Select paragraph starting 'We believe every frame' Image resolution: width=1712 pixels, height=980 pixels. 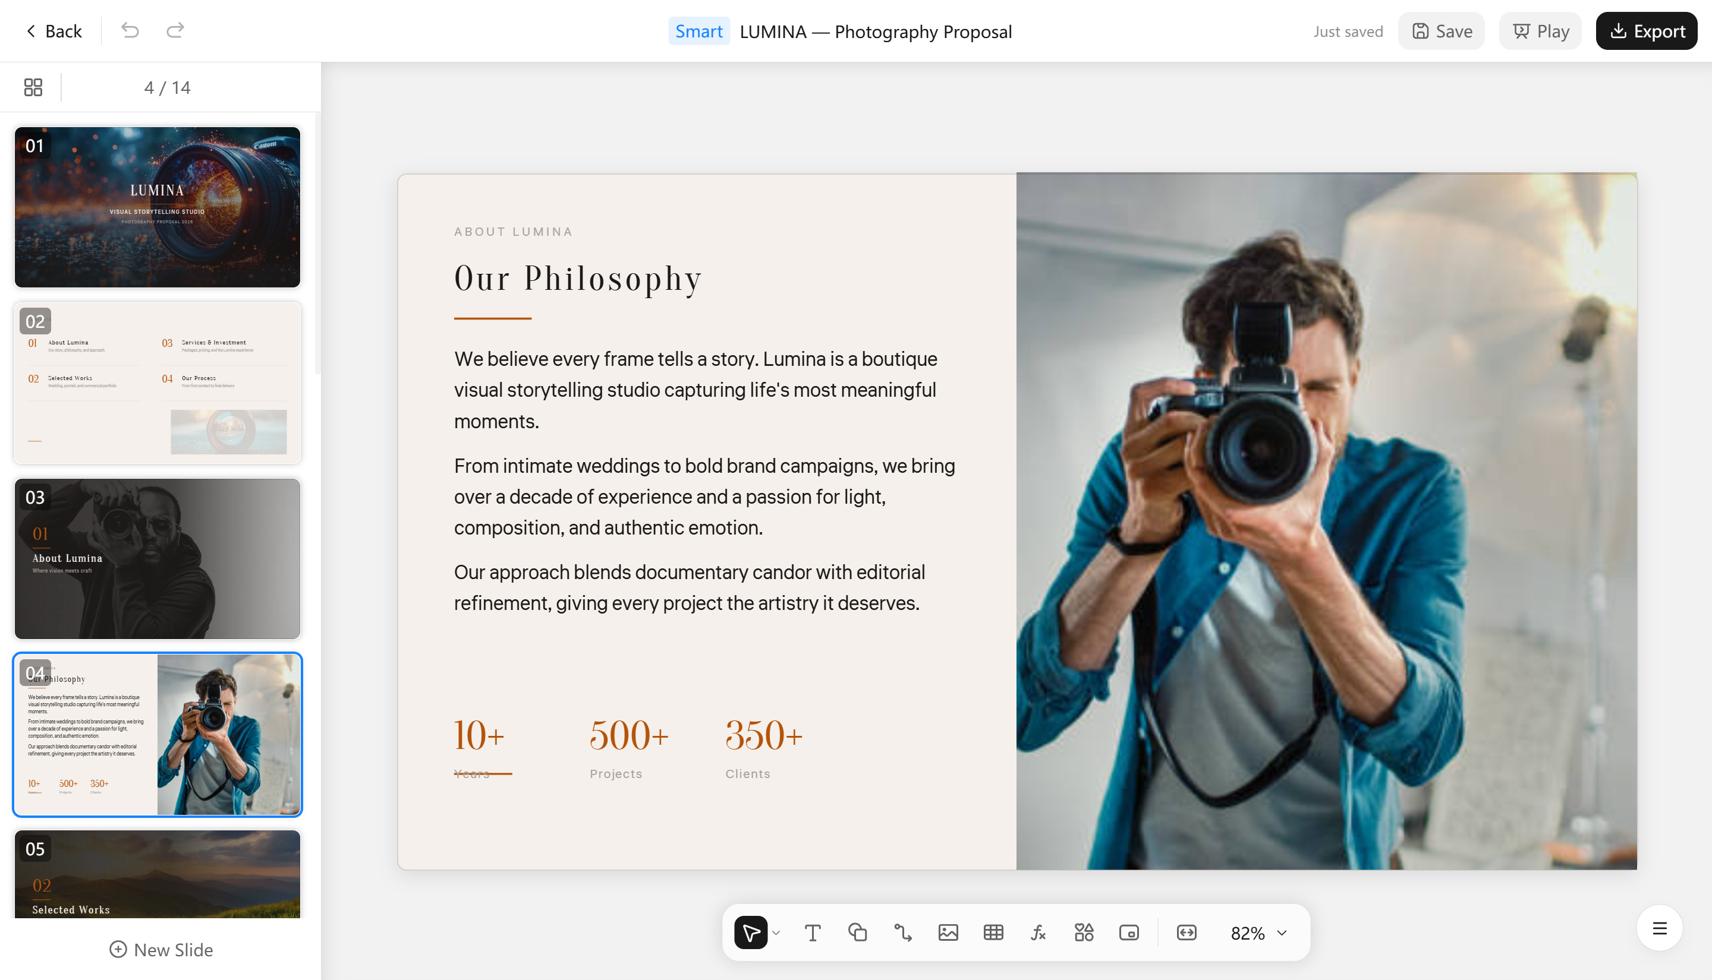click(x=695, y=390)
